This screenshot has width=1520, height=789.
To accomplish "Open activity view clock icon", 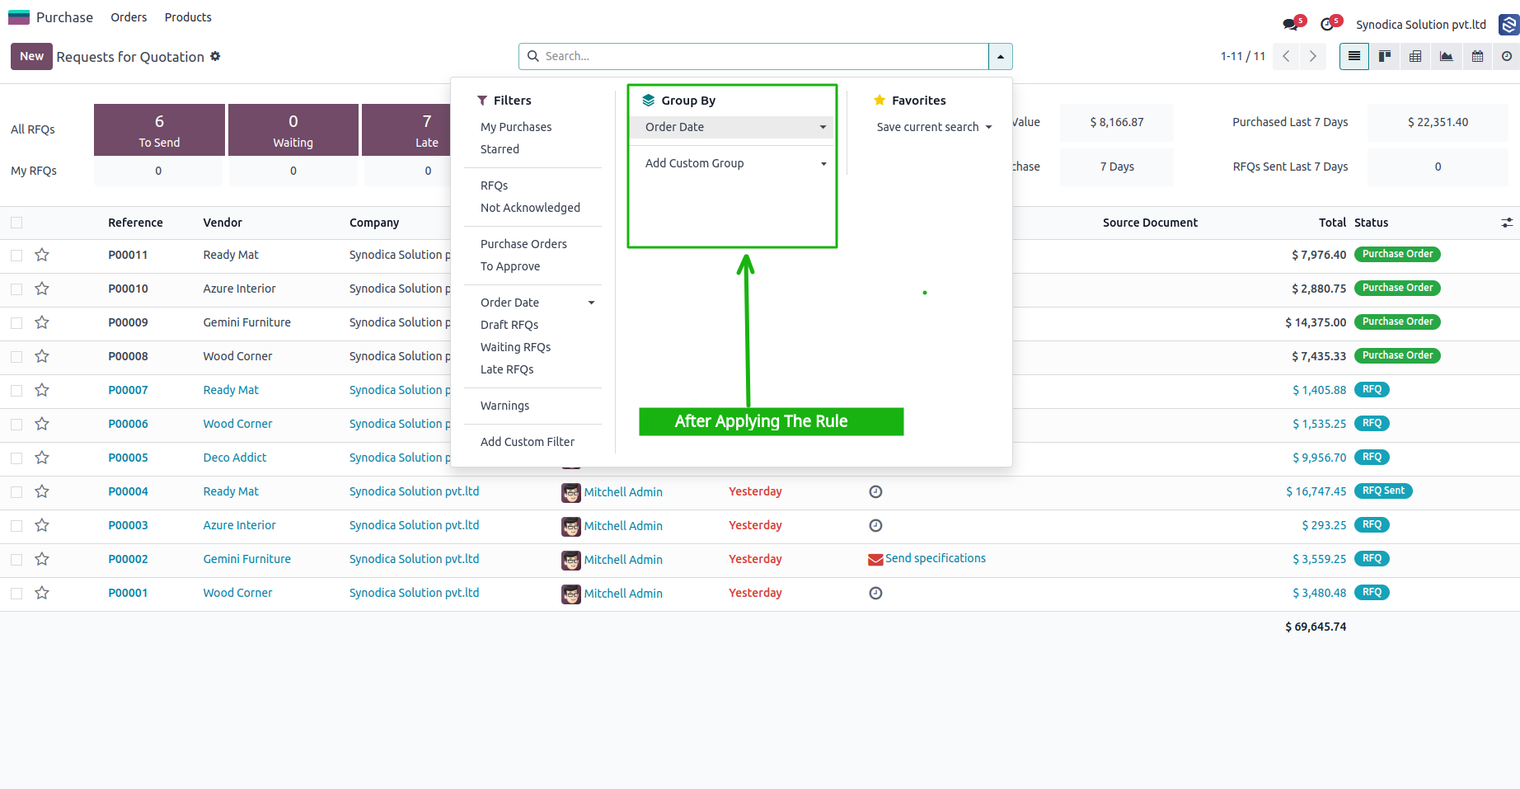I will 1507,56.
